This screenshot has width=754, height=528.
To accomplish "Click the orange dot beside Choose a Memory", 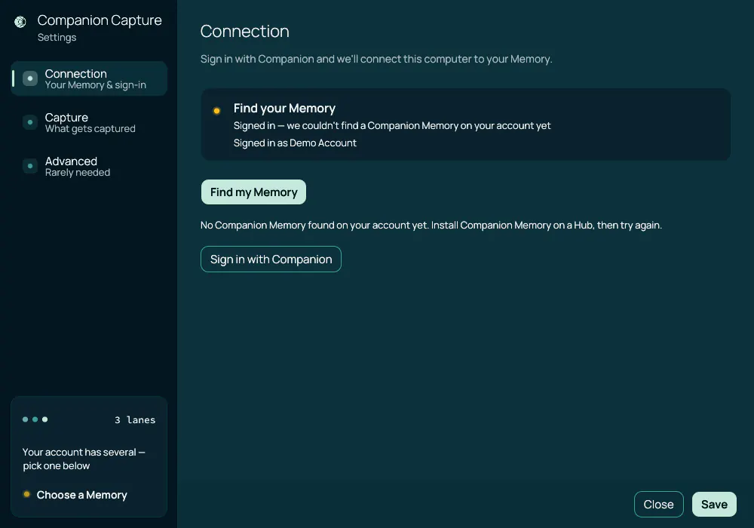I will [26, 494].
